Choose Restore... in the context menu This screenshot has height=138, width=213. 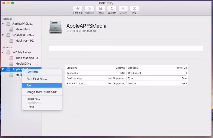point(42,99)
